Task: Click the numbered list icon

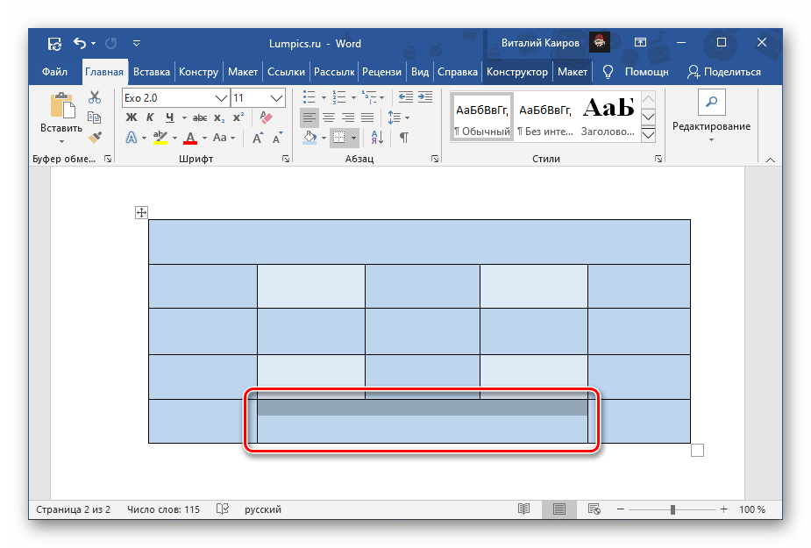Action: (338, 97)
